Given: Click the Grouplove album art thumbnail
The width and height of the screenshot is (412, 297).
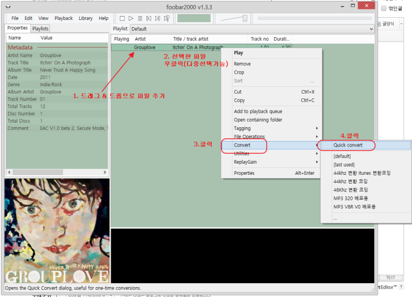Looking at the screenshot, I should point(57,231).
